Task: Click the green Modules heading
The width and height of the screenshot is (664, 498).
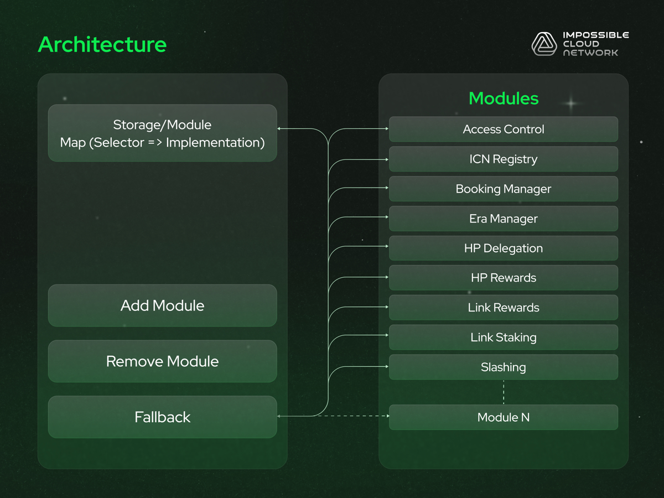Action: 504,98
